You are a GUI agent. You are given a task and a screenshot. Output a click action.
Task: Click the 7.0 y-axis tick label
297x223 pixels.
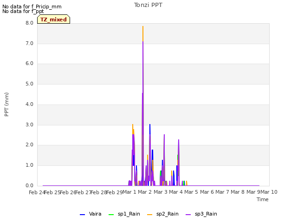click(29, 43)
